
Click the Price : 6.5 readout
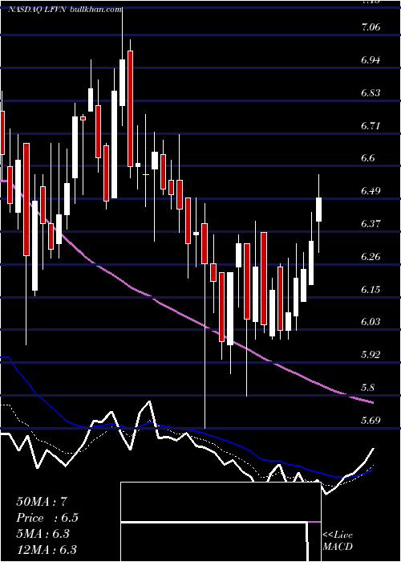[47, 518]
